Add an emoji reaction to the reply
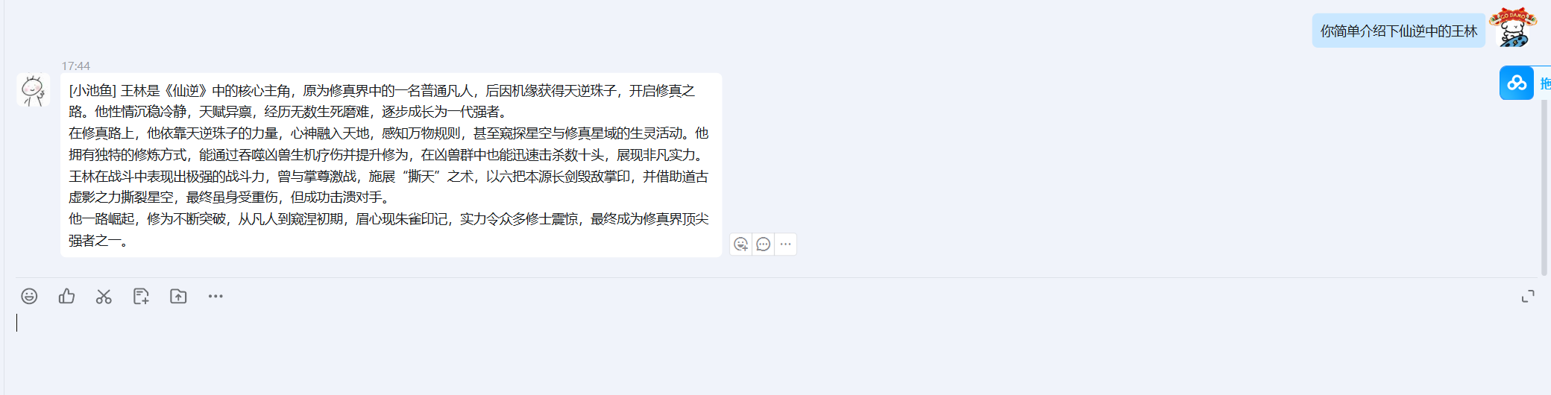 click(x=740, y=244)
